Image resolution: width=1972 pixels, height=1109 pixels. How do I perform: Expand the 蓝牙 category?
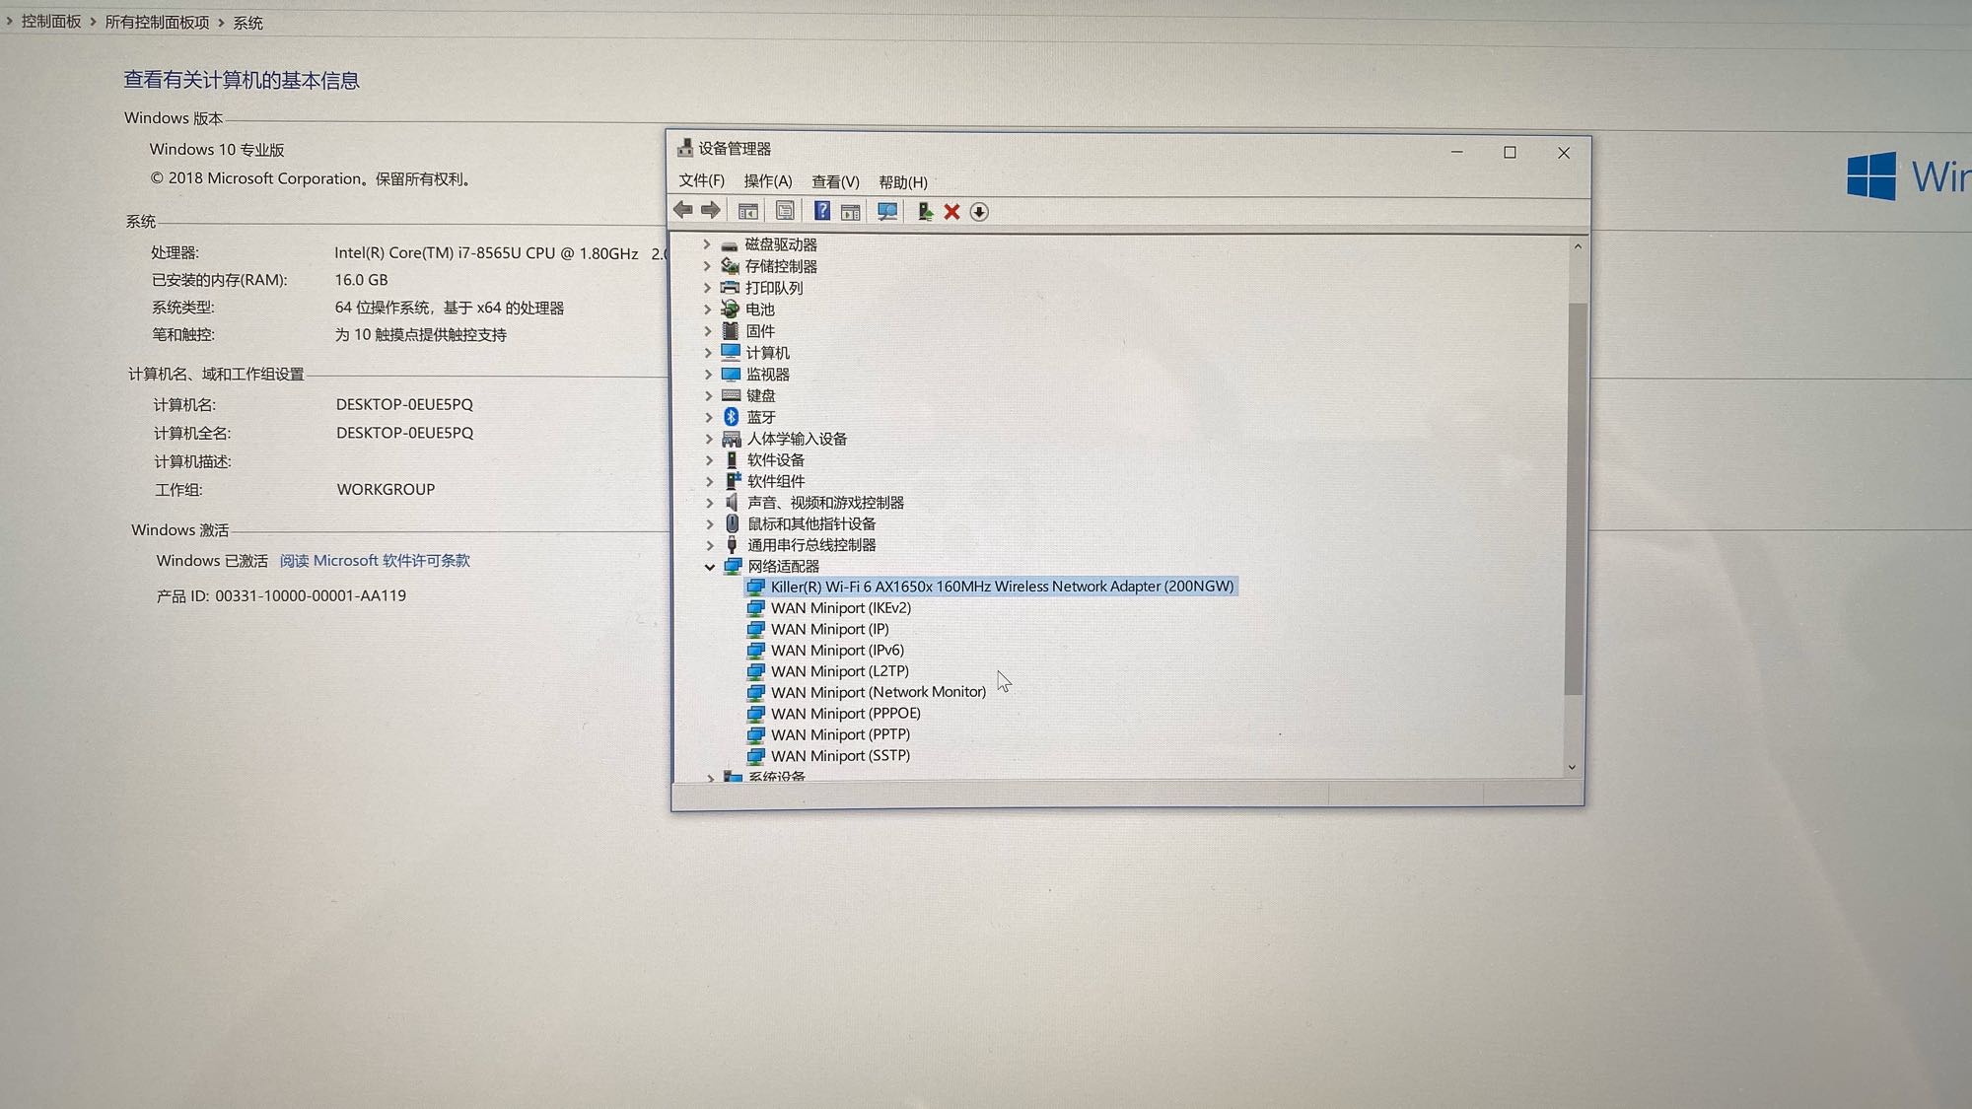coord(708,417)
